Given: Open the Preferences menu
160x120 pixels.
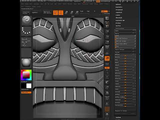Looking at the screenshot, I should [x=86, y=4].
